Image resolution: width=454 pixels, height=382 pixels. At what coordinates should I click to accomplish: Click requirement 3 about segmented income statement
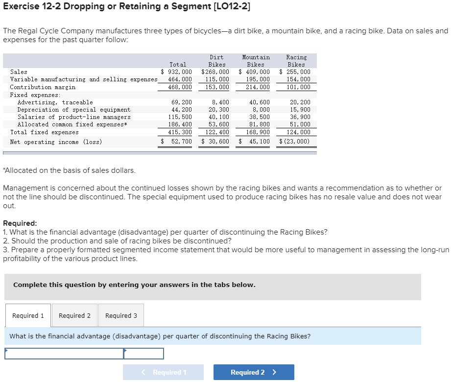point(226,254)
